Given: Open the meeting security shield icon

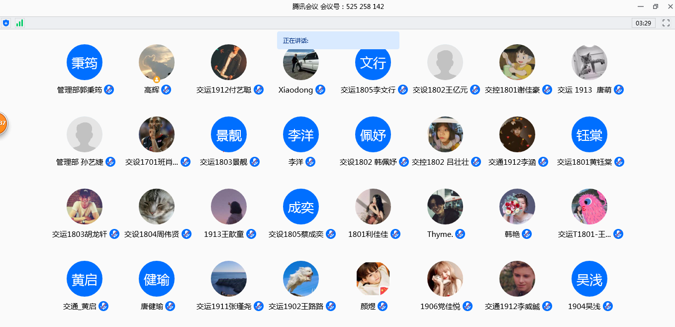Looking at the screenshot, I should [5, 22].
